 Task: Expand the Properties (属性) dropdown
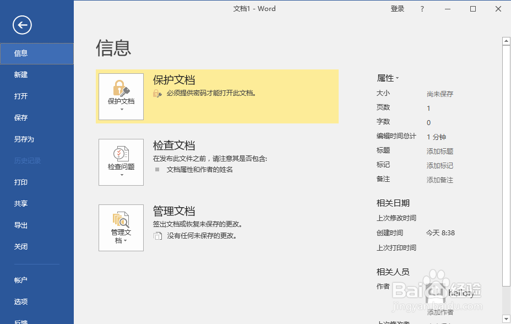coord(388,78)
